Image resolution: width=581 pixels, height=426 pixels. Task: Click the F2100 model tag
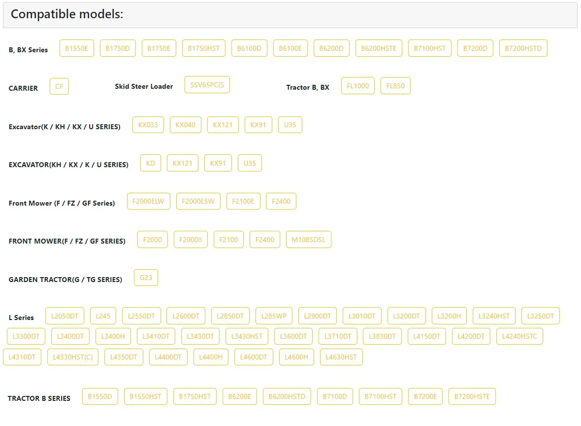click(x=228, y=240)
